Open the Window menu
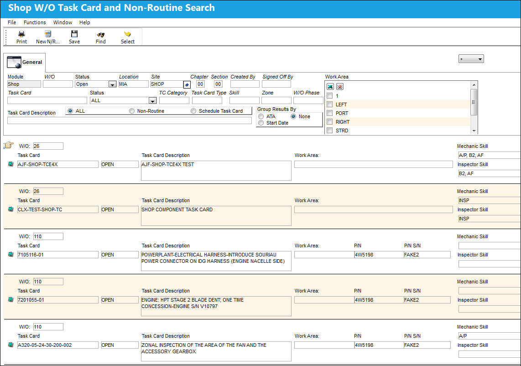 point(63,22)
